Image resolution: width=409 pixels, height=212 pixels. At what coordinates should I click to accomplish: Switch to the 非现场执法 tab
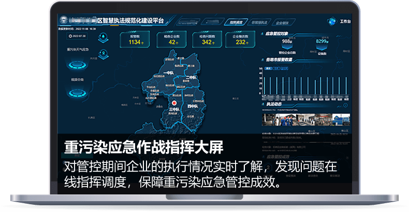[x=259, y=23]
